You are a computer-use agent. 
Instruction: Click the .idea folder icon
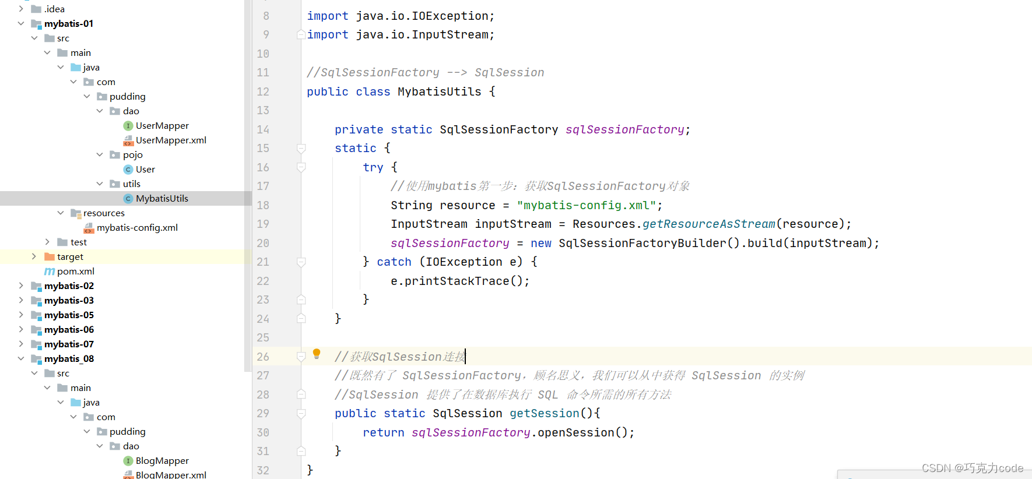click(36, 9)
